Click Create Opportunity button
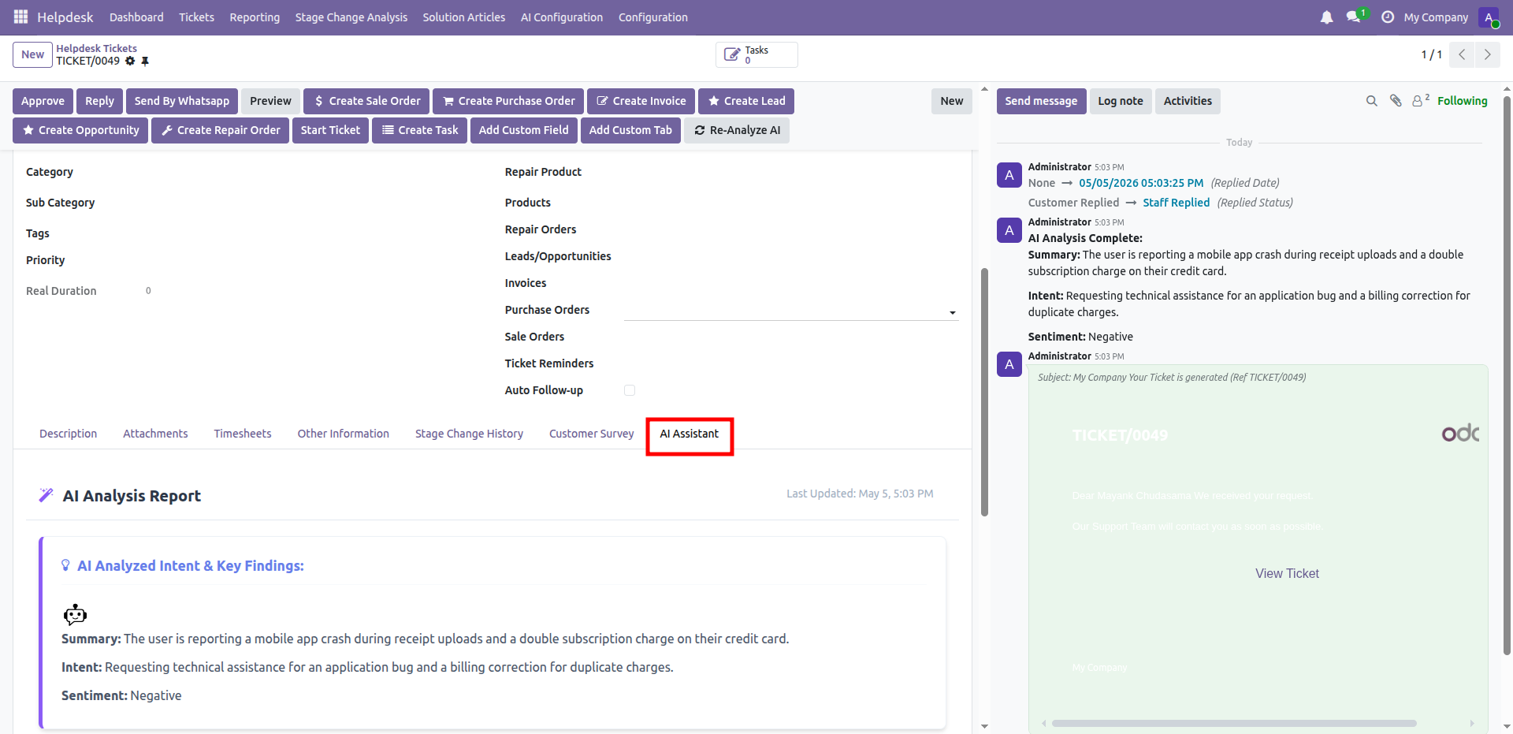 pyautogui.click(x=80, y=130)
